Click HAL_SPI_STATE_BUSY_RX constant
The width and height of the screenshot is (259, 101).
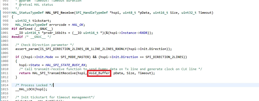tap(65, 65)
